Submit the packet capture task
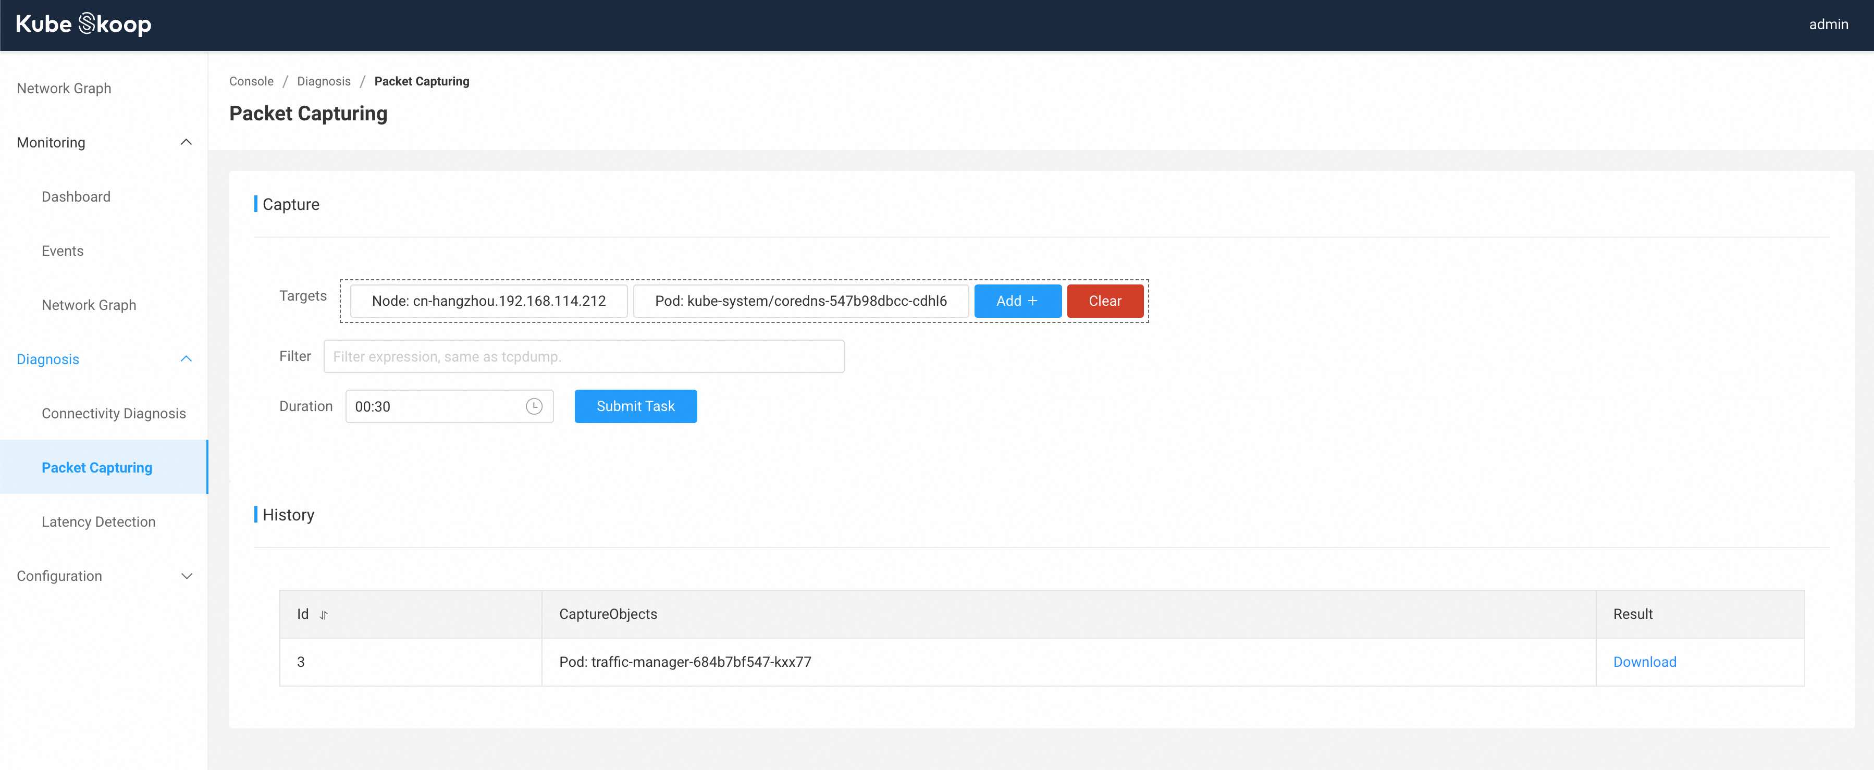 tap(635, 406)
